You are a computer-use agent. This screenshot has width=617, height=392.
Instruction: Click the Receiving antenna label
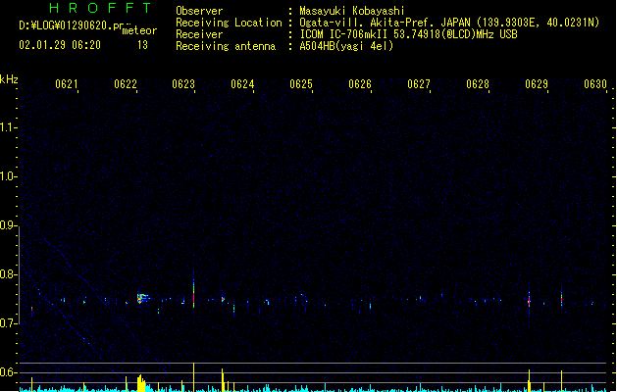point(226,46)
